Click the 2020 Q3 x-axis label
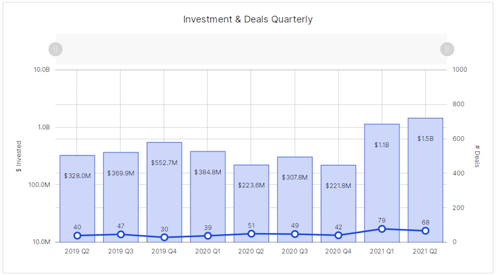Screen dimensions: 496x276 [295, 251]
